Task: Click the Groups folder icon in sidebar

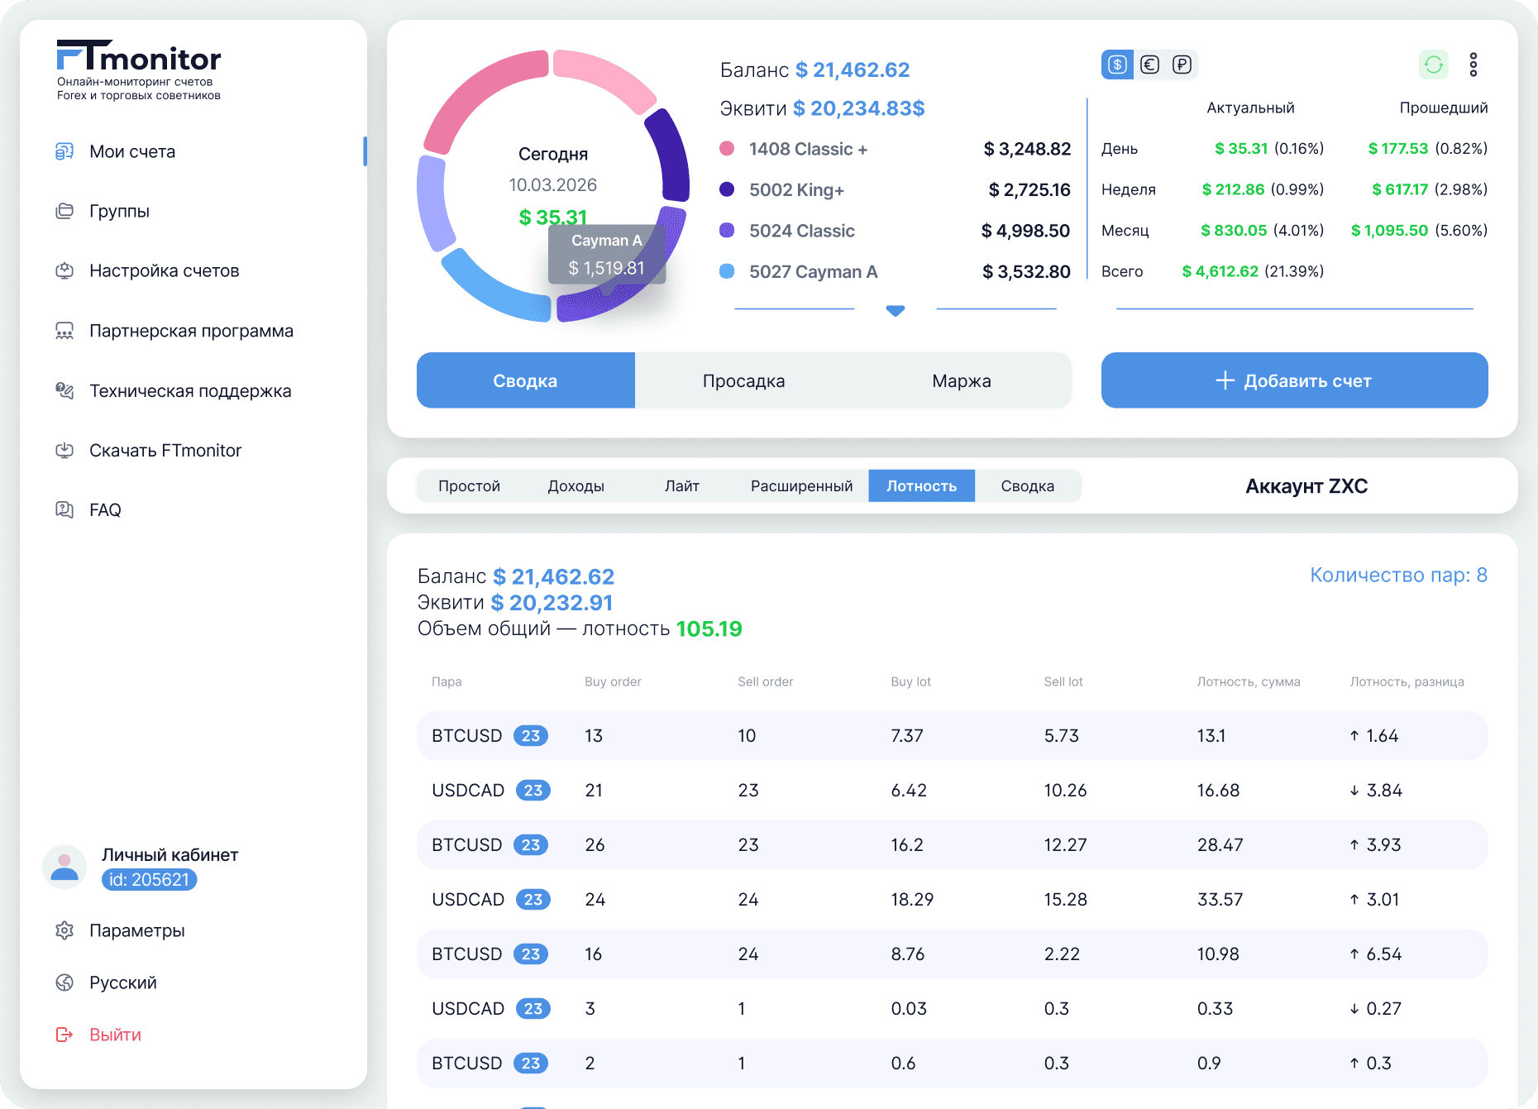Action: [64, 211]
